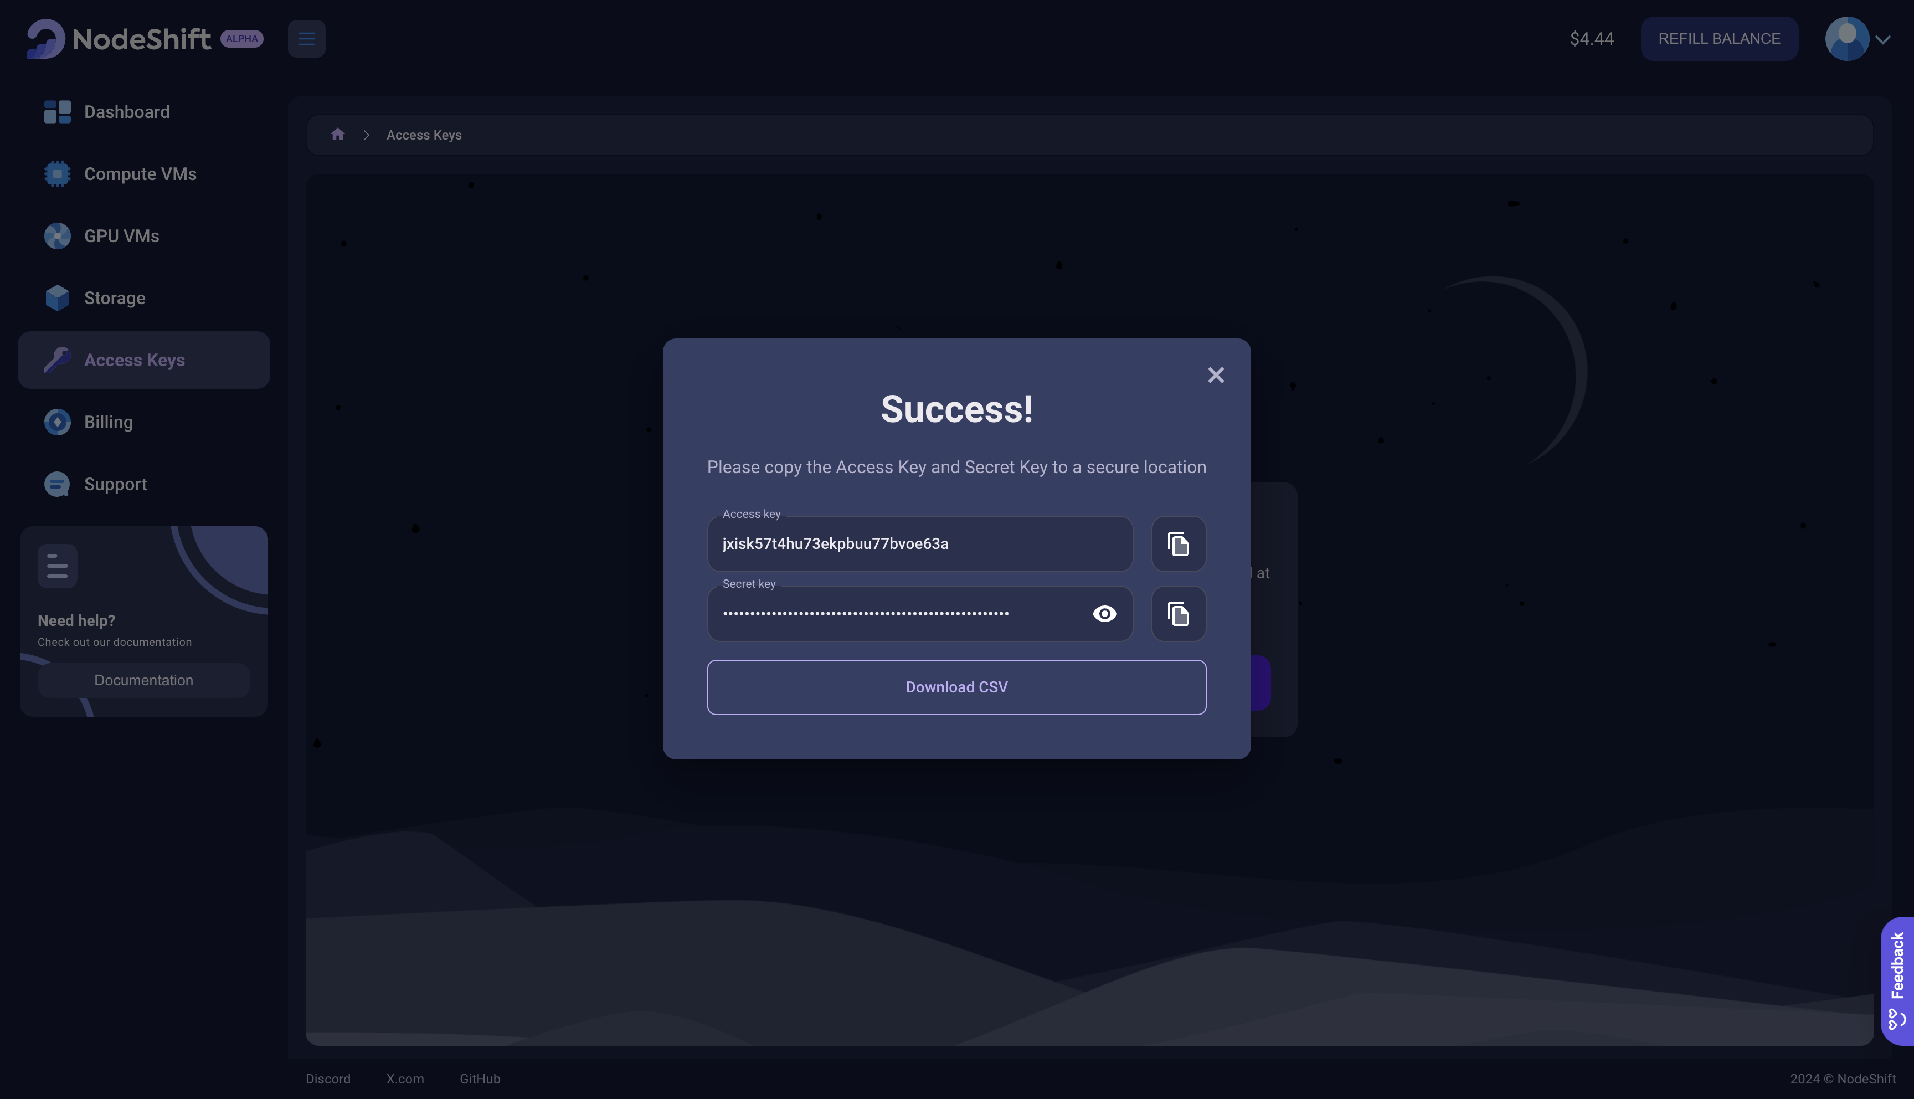
Task: Click the Access Keys sidebar icon
Action: click(x=55, y=359)
